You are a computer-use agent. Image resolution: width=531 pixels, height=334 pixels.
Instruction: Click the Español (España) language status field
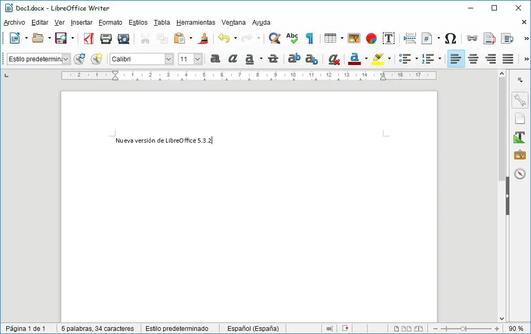253,329
